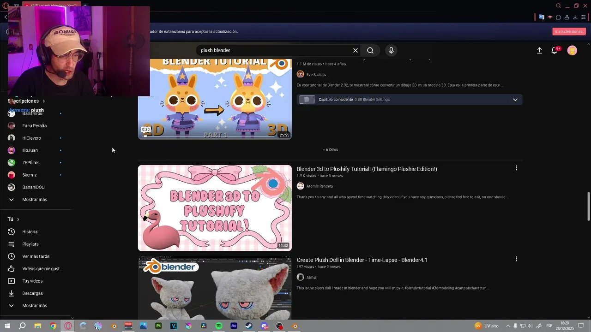
Task: Open Facu Peralta subscription channel
Action: coord(36,125)
